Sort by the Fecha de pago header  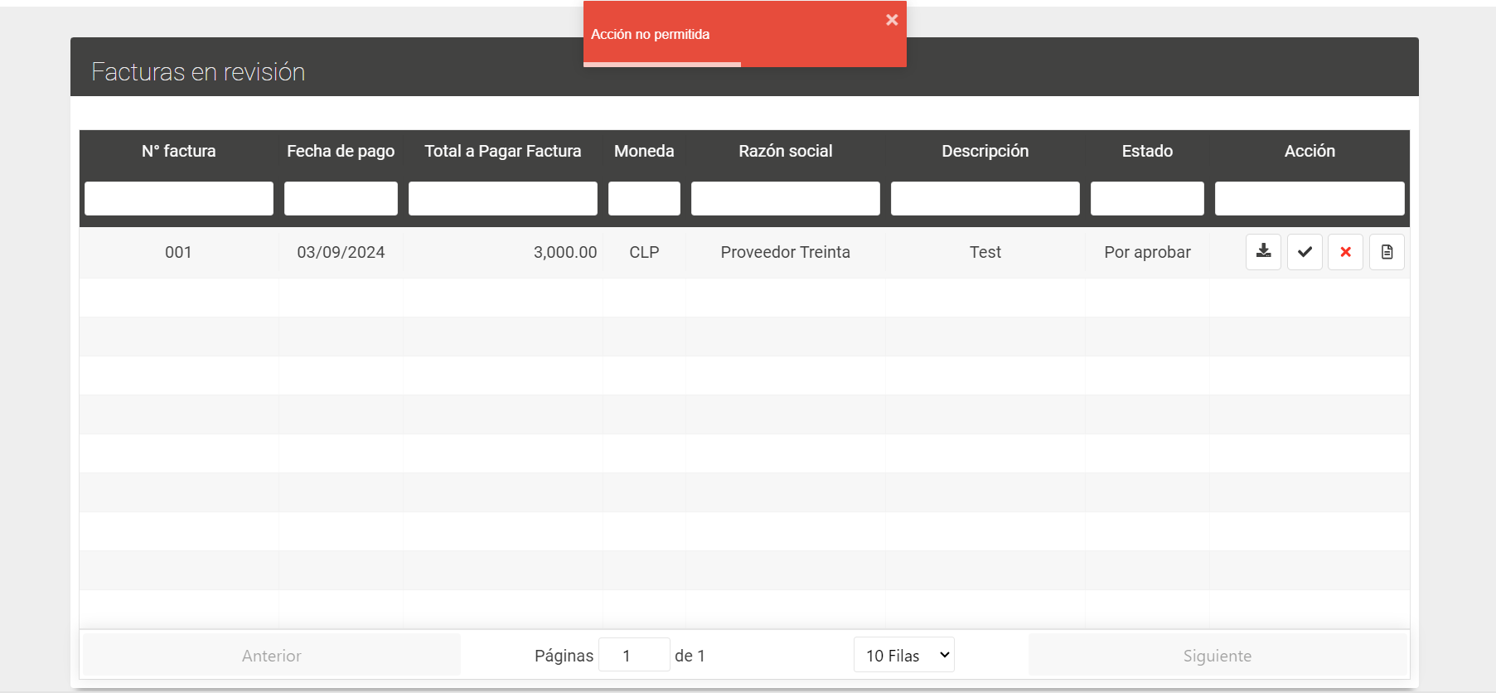(x=341, y=151)
